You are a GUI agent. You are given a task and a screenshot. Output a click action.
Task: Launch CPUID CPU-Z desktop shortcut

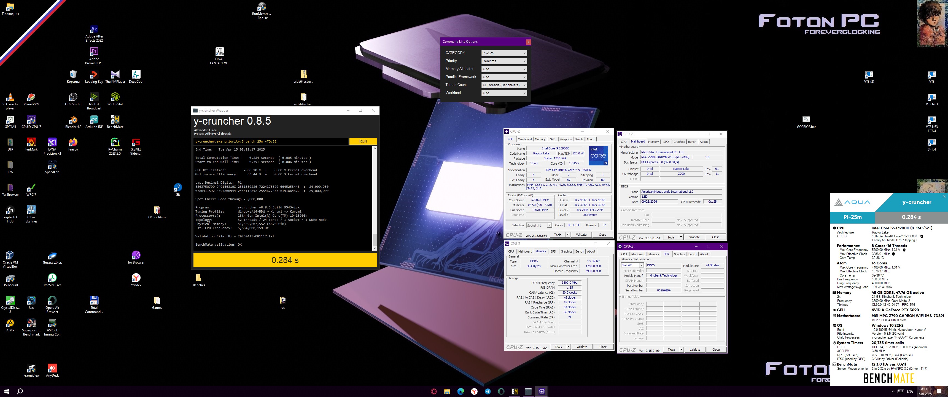click(31, 122)
